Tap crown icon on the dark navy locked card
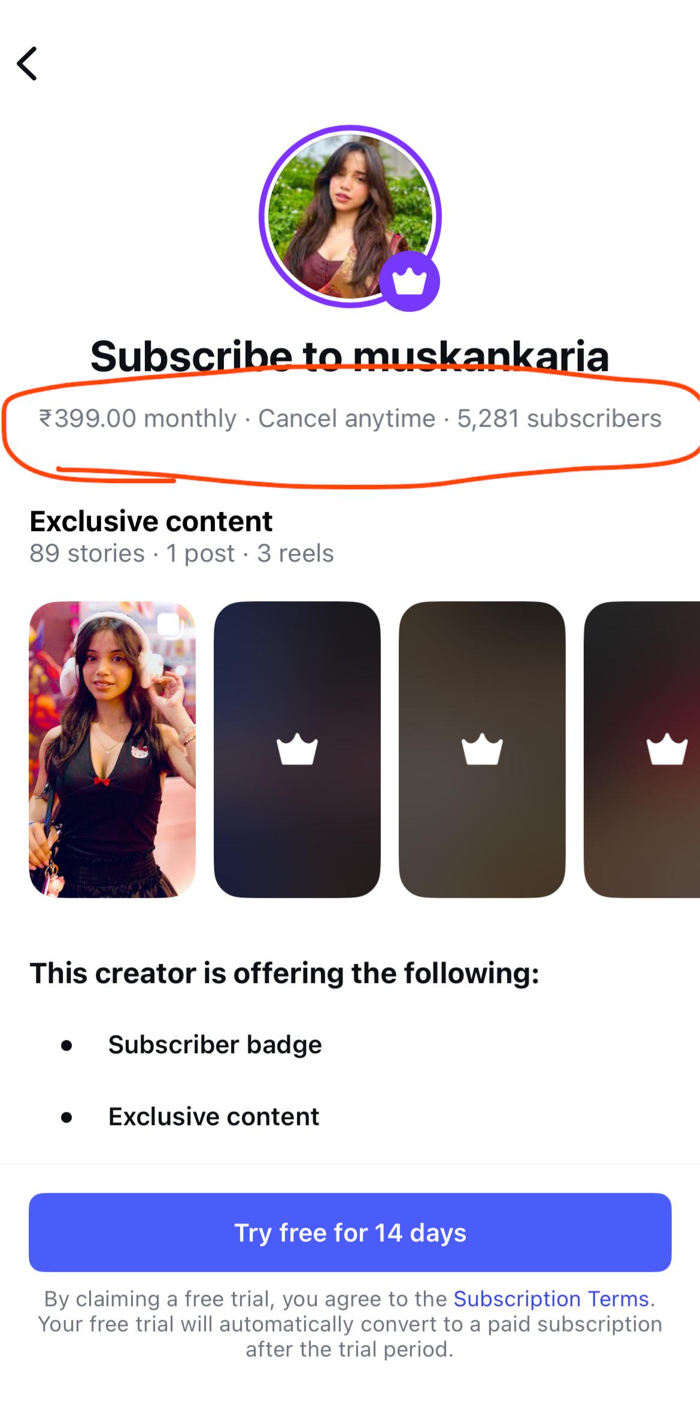This screenshot has width=700, height=1423. (297, 749)
